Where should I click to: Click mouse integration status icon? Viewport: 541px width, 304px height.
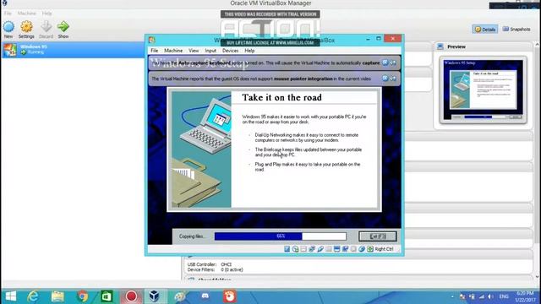tap(362, 249)
